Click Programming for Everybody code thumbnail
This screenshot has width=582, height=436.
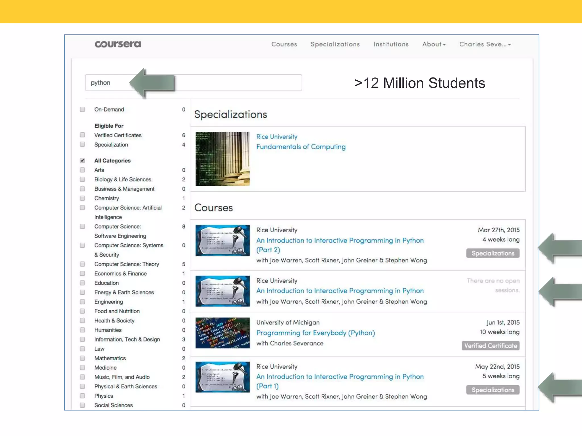pyautogui.click(x=223, y=333)
